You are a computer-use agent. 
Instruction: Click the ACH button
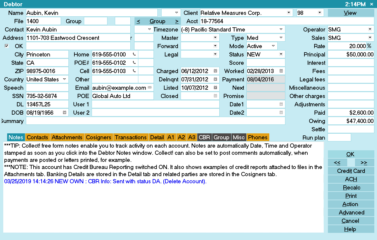click(x=351, y=179)
